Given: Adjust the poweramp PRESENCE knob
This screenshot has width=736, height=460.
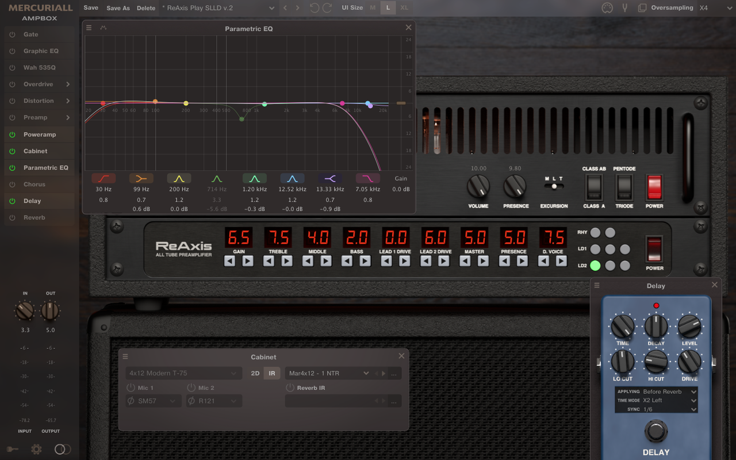Looking at the screenshot, I should [515, 186].
